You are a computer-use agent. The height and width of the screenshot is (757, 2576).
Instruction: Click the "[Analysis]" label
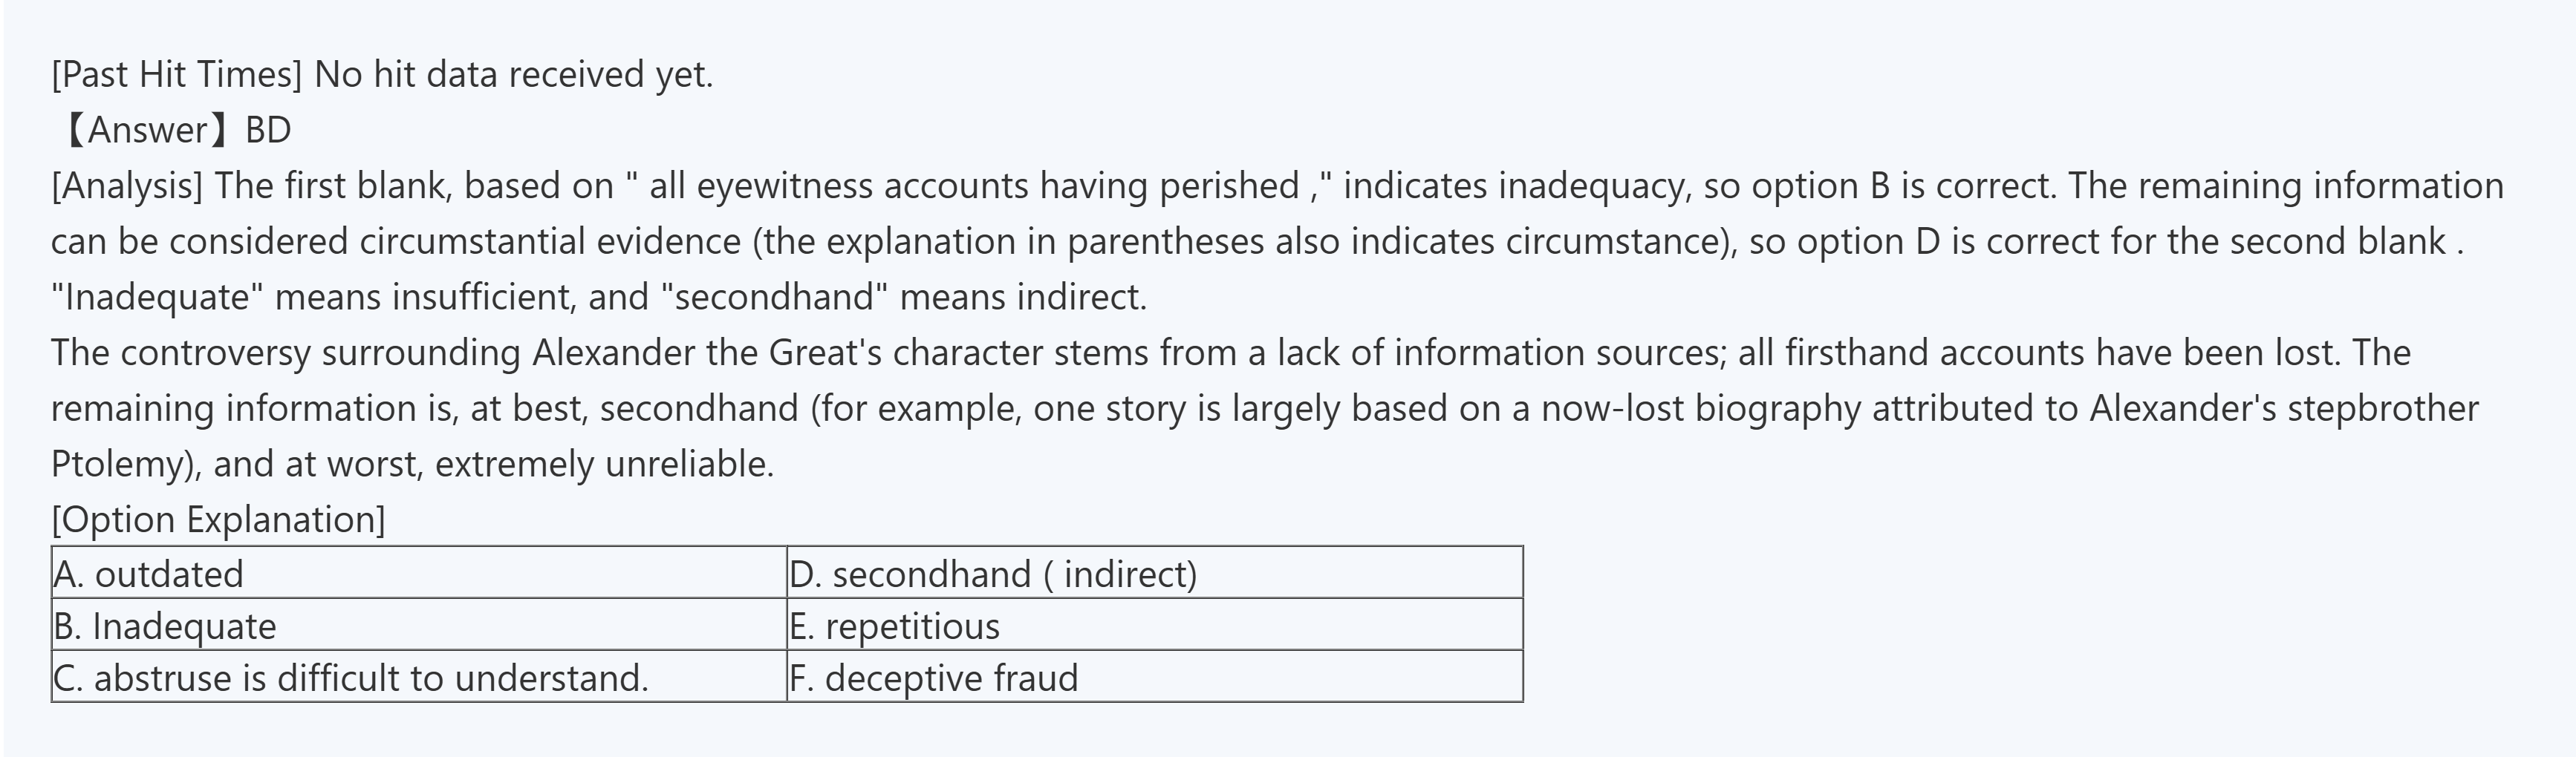pyautogui.click(x=126, y=186)
